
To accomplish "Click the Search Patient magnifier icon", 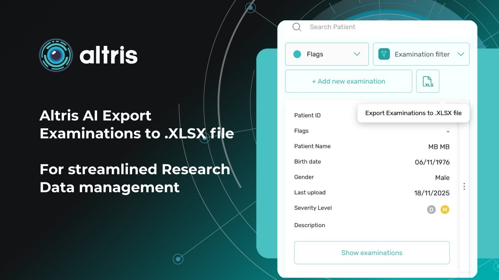I will click(297, 27).
